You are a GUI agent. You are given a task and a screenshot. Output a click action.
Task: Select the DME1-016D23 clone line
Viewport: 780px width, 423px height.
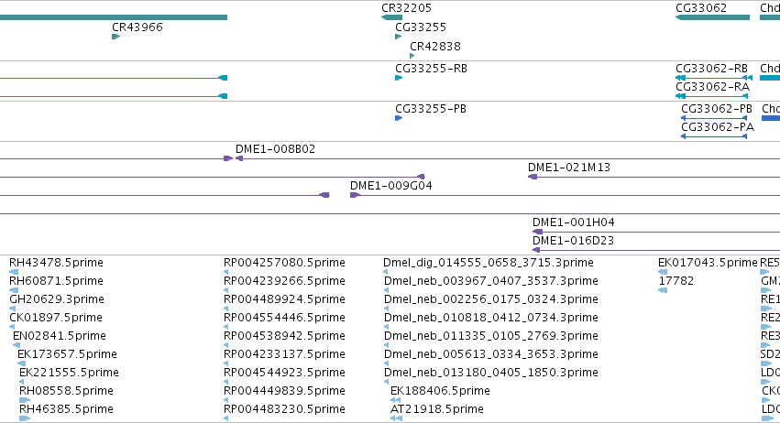pos(656,250)
